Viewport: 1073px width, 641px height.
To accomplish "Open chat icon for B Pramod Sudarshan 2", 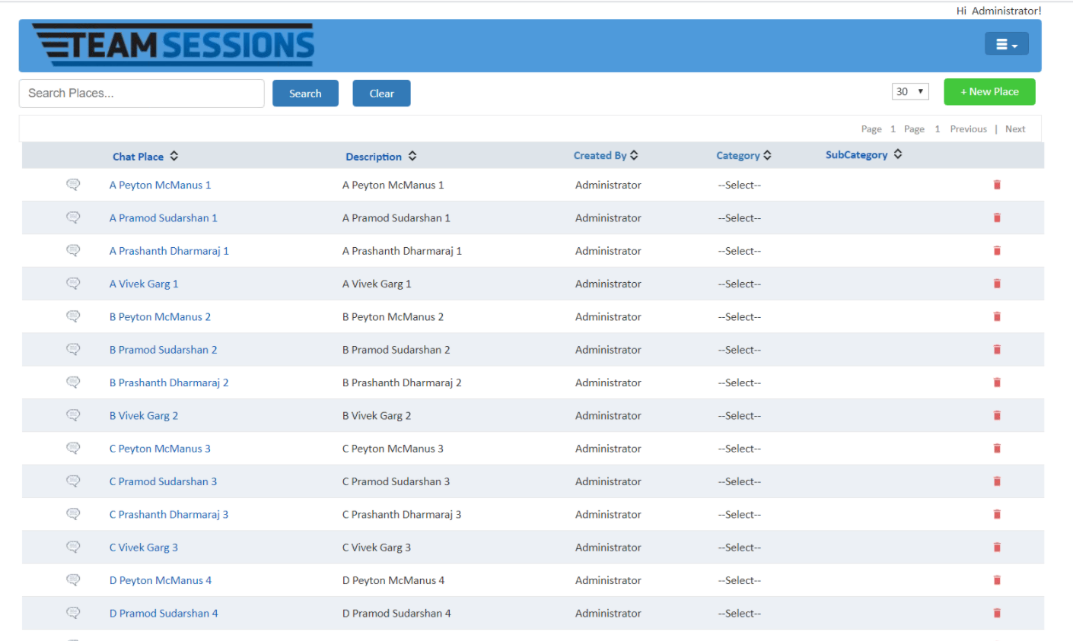I will pyautogui.click(x=73, y=349).
